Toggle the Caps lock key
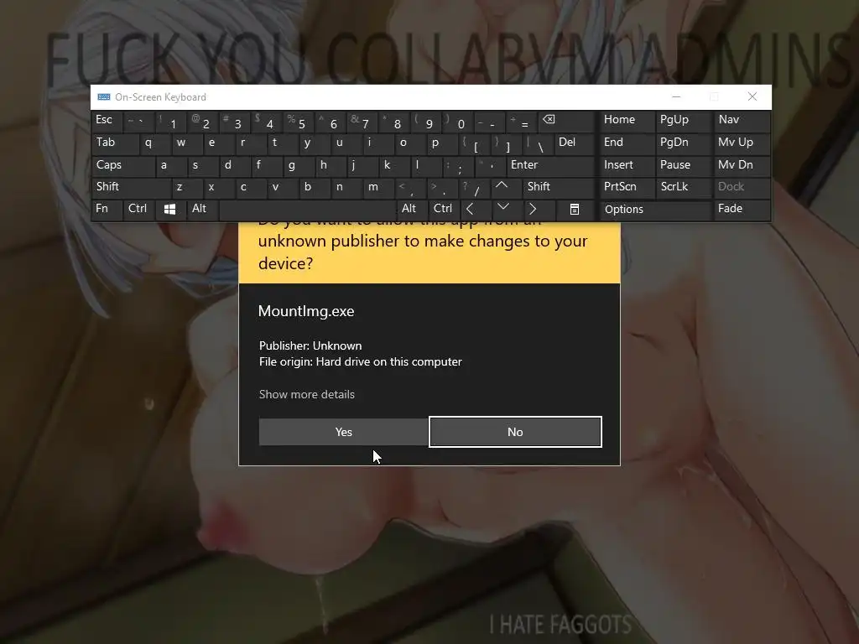 point(123,165)
